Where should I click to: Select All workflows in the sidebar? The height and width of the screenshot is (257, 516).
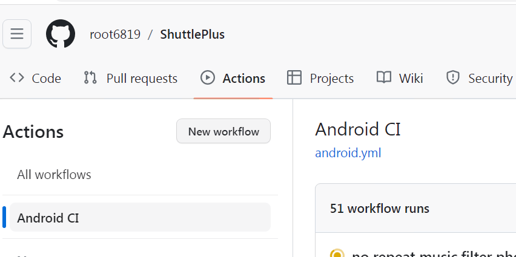pos(54,175)
